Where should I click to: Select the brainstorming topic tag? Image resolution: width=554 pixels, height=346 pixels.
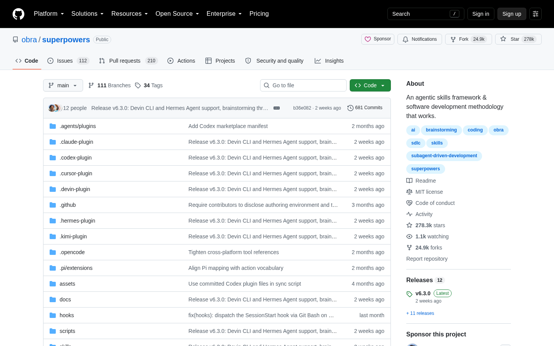coord(441,130)
